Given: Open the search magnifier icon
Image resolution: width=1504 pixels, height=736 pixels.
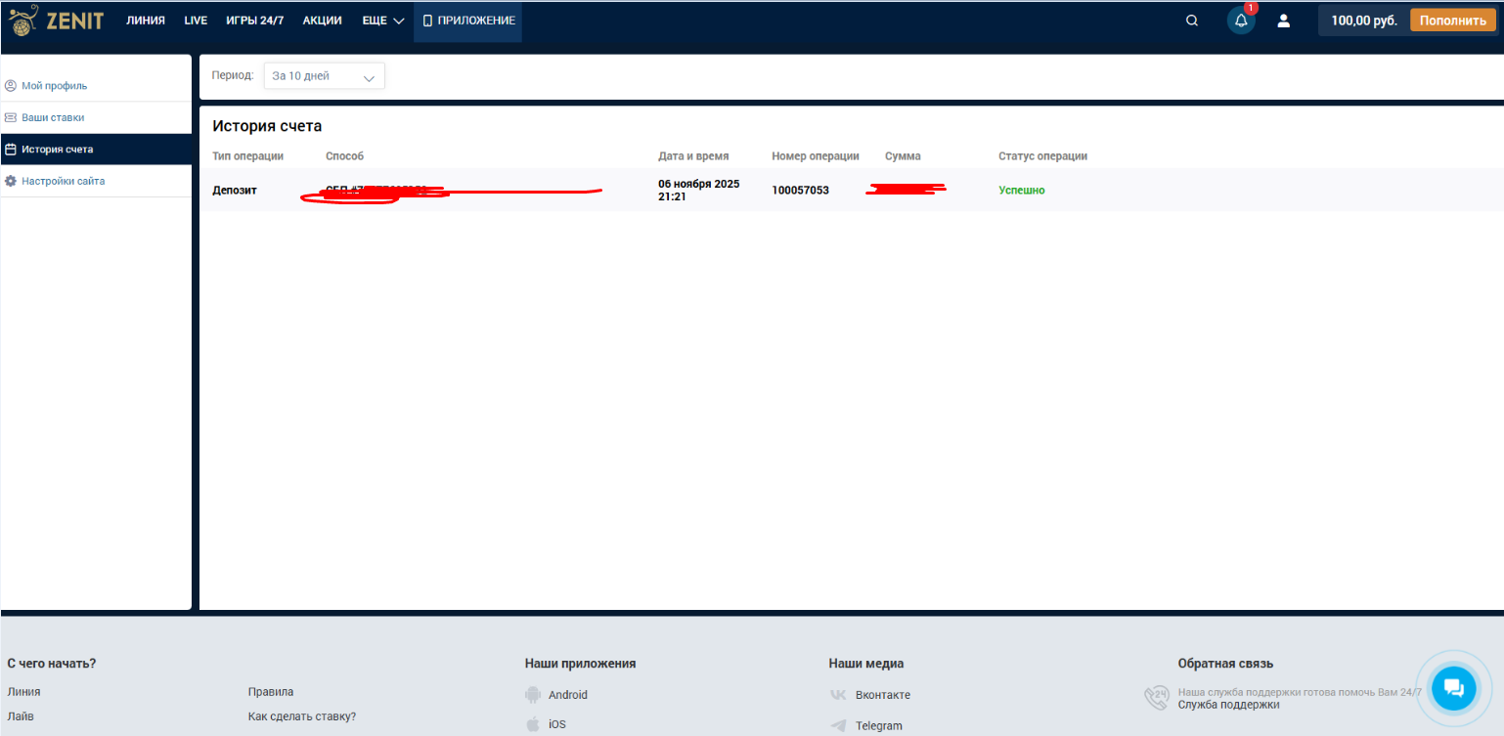Looking at the screenshot, I should pyautogui.click(x=1191, y=21).
